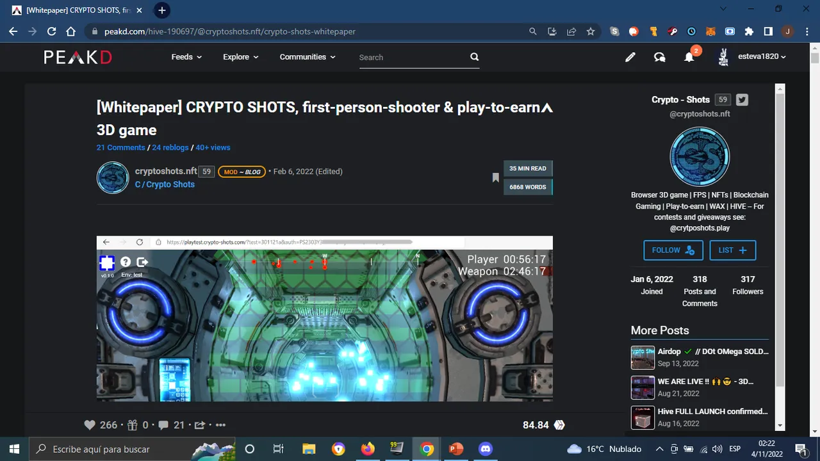Open the C/Crypto Shots community link
Viewport: 820px width, 461px height.
coord(165,184)
